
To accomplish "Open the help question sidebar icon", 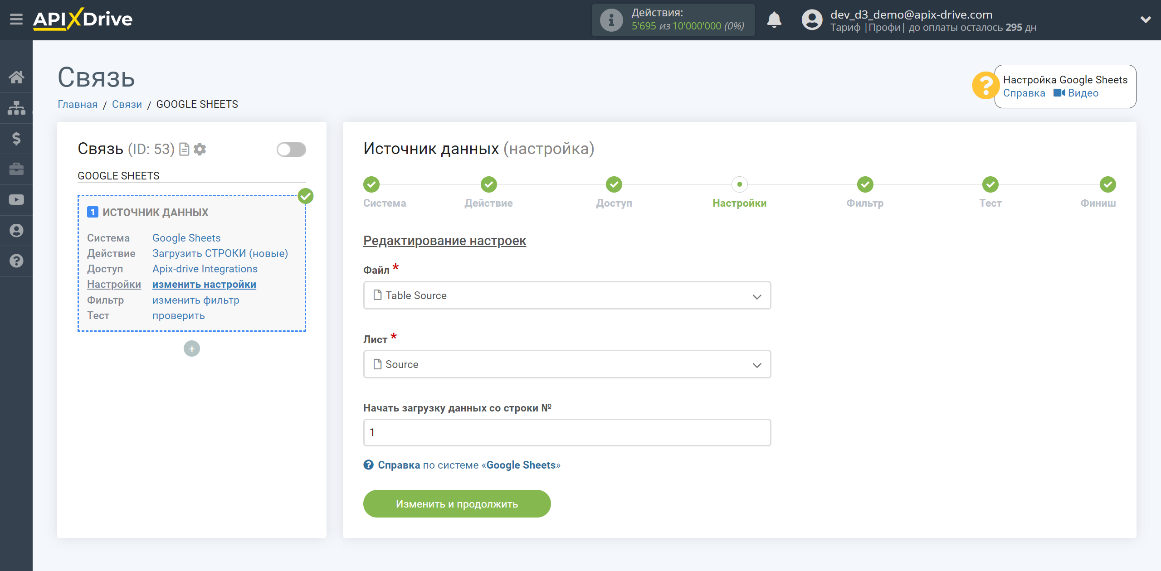I will pyautogui.click(x=16, y=261).
